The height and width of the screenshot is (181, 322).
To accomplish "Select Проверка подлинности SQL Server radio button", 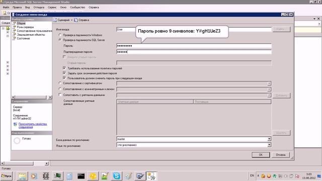I will 60,40.
